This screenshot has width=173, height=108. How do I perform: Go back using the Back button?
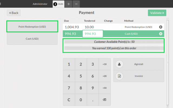14,13
